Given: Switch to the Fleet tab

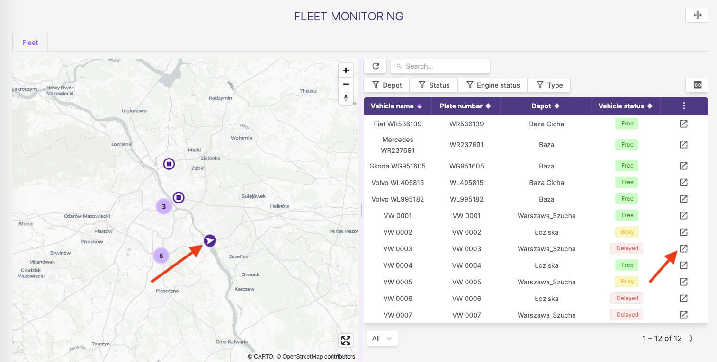Looking at the screenshot, I should (x=30, y=43).
